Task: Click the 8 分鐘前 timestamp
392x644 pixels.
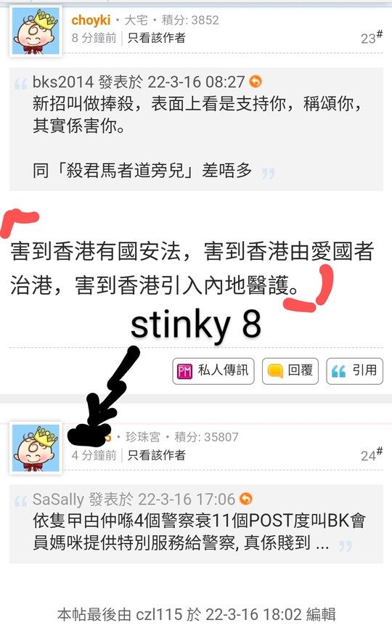Action: pyautogui.click(x=94, y=38)
